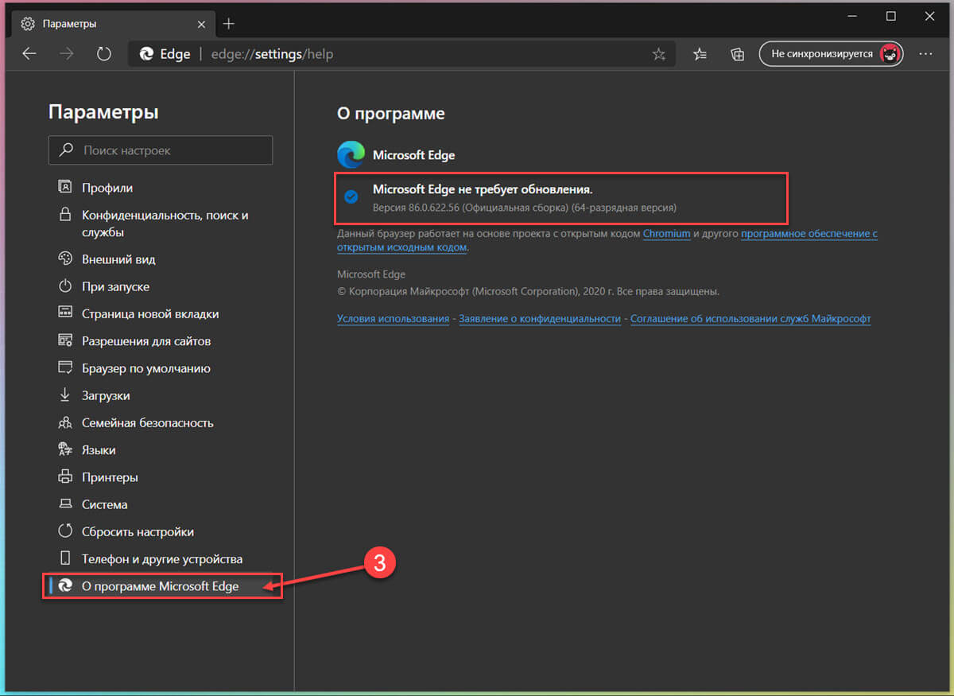This screenshot has width=954, height=696.
Task: Open the Chromium link
Action: (x=666, y=234)
